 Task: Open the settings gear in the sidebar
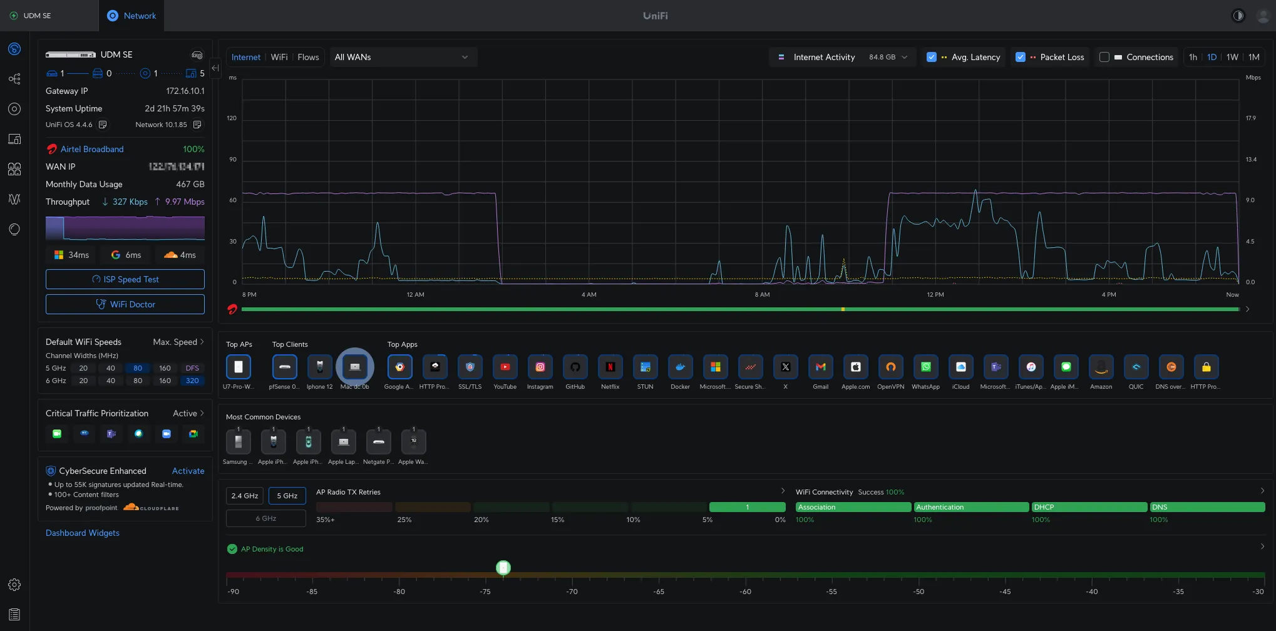click(x=14, y=585)
